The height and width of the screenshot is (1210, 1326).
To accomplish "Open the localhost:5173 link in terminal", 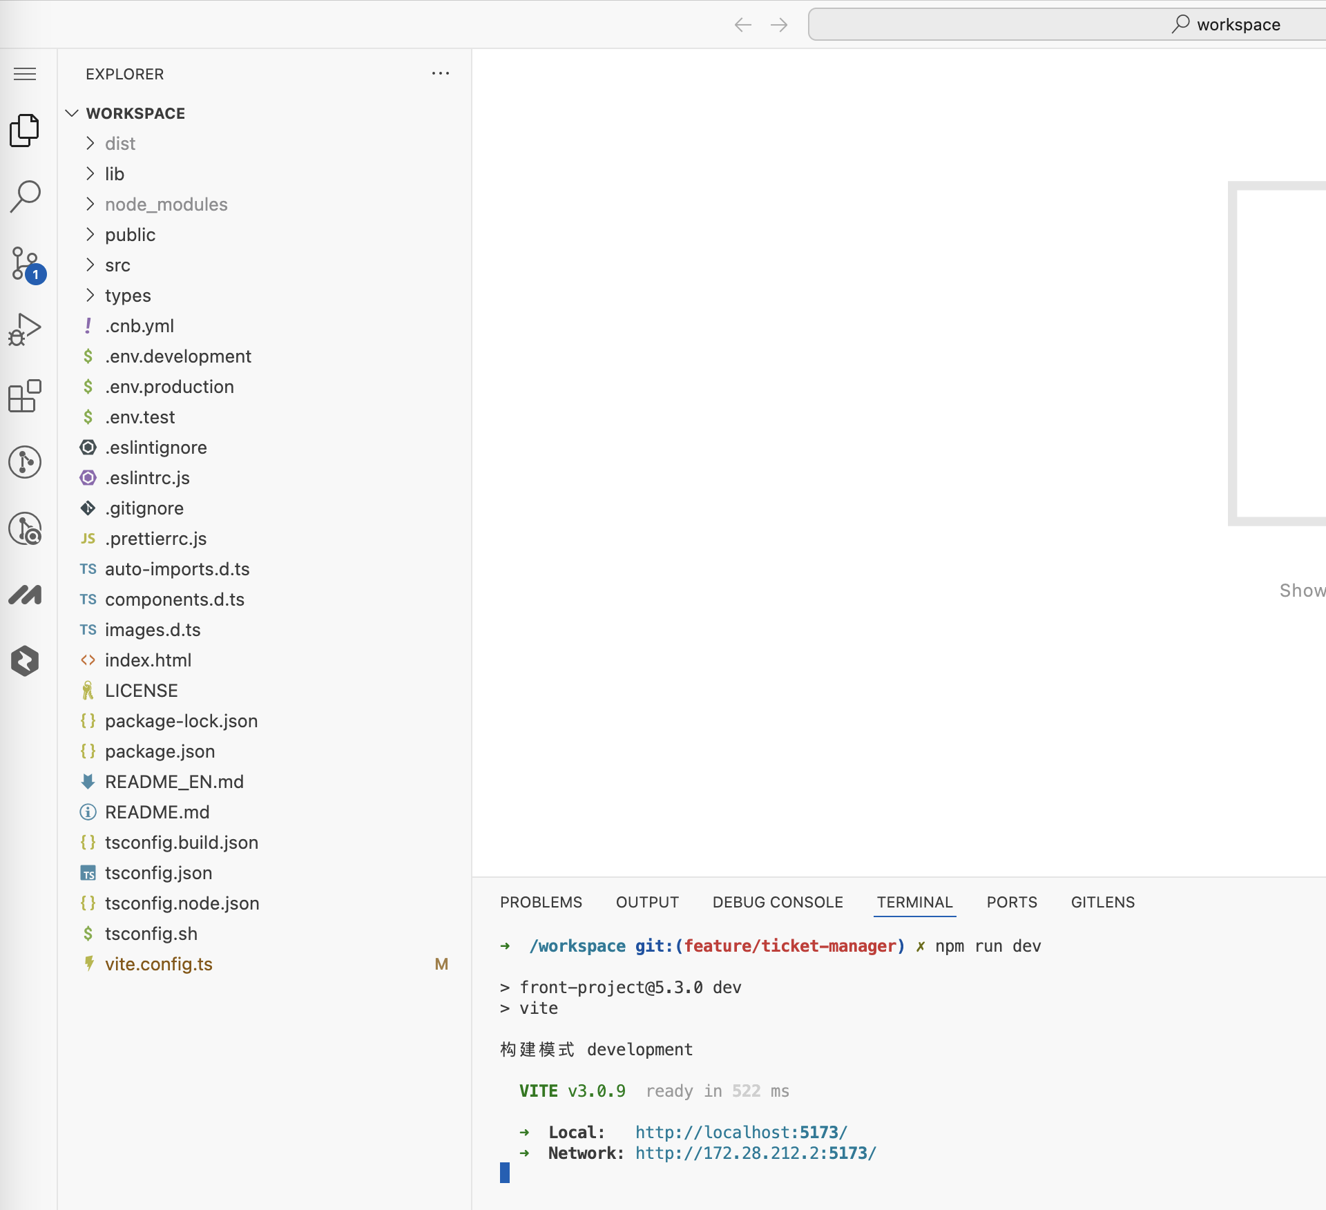I will [740, 1133].
